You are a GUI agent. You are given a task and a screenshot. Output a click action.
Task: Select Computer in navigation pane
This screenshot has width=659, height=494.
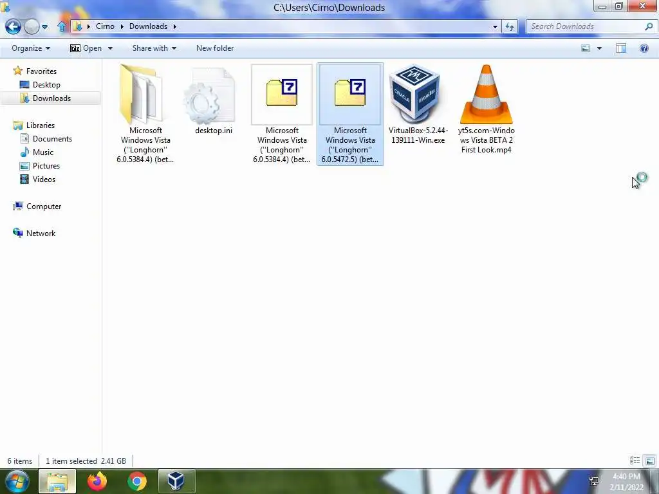tap(44, 206)
